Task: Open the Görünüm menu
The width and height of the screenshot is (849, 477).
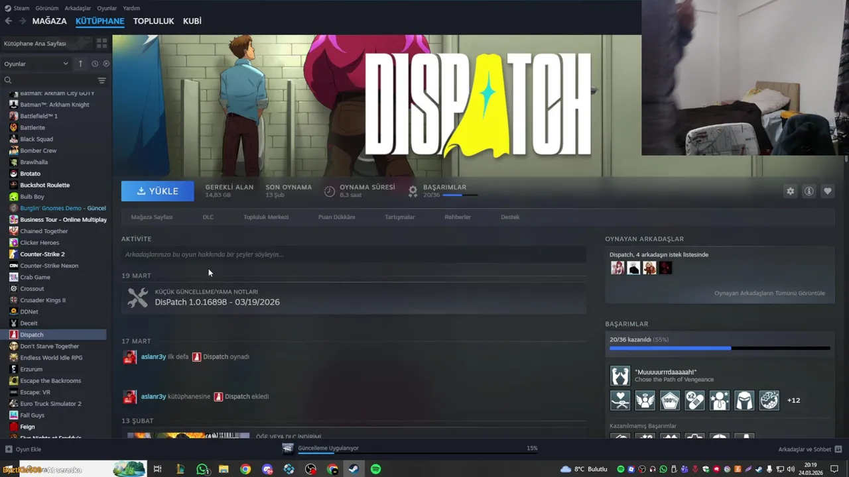Action: point(47,8)
